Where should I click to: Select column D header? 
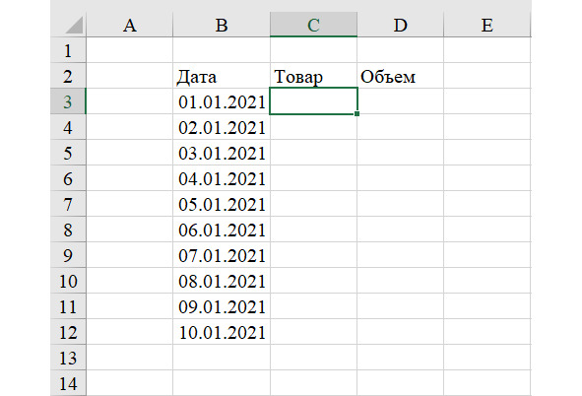click(x=400, y=25)
